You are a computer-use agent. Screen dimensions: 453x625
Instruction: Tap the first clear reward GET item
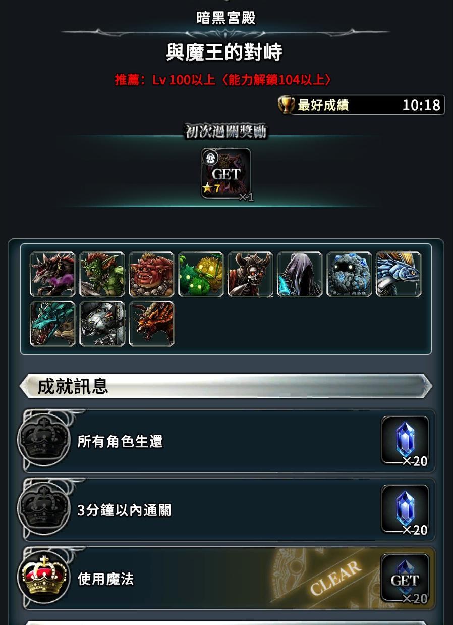[x=226, y=174]
